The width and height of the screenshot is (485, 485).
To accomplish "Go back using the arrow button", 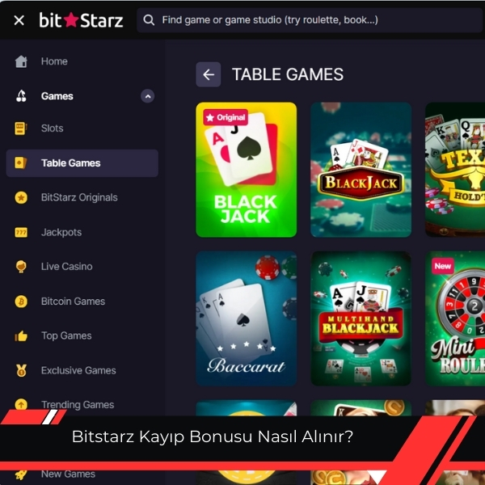I will pyautogui.click(x=209, y=74).
